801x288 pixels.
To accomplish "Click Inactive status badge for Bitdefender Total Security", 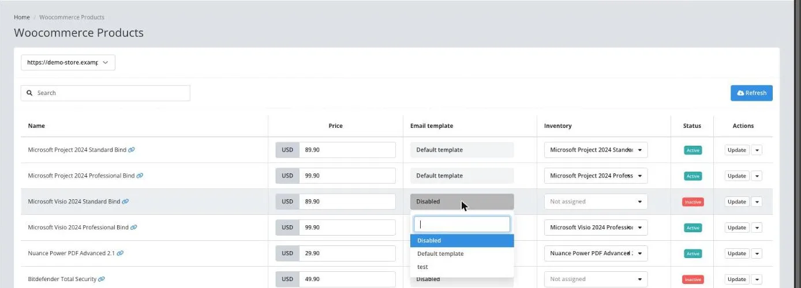I will pyautogui.click(x=693, y=280).
